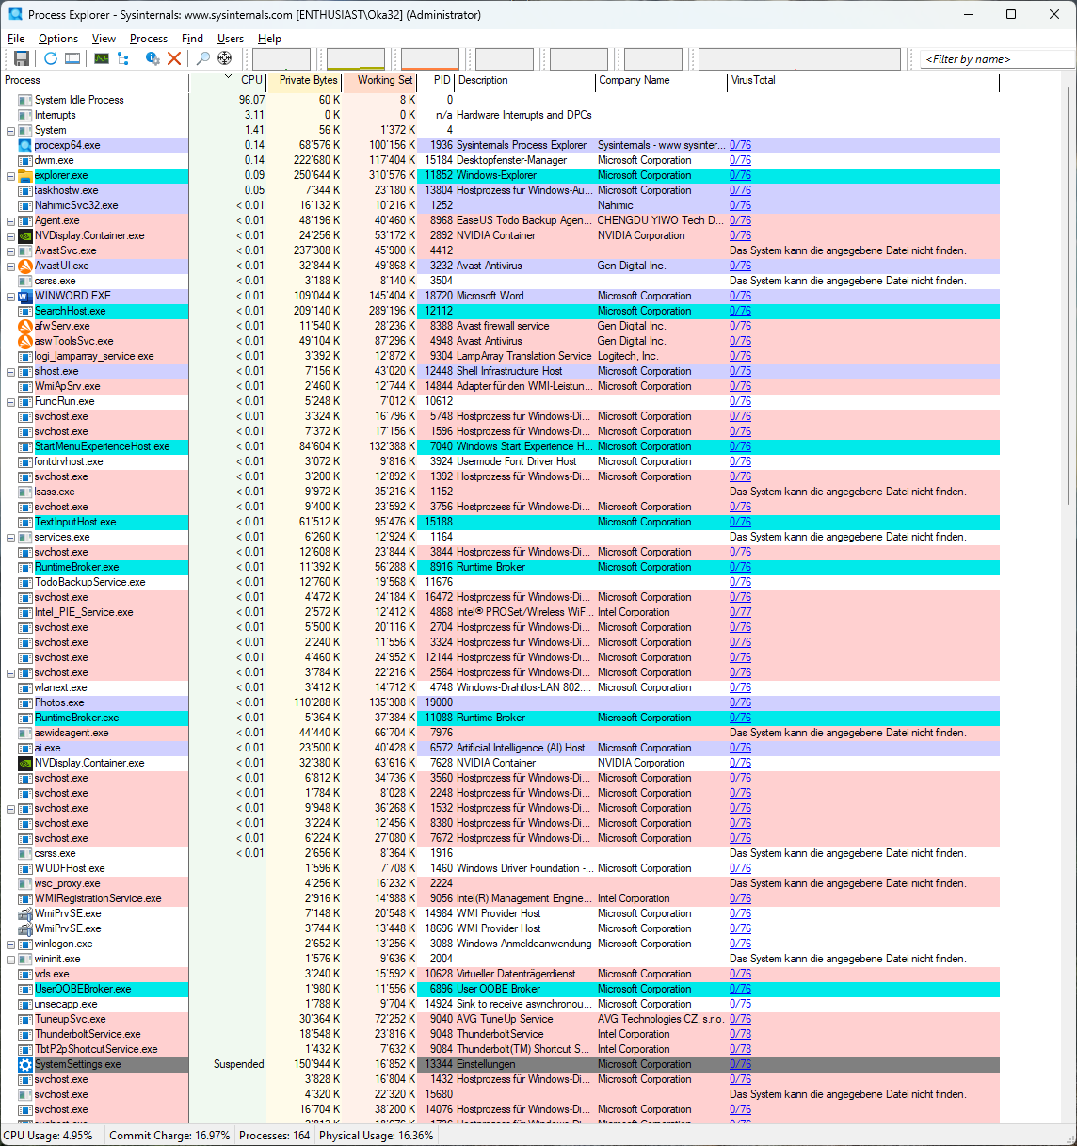1077x1146 pixels.
Task: Open the Options menu
Action: point(58,39)
